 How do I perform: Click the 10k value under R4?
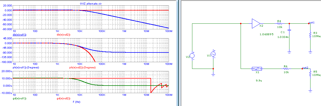click(x=280, y=27)
